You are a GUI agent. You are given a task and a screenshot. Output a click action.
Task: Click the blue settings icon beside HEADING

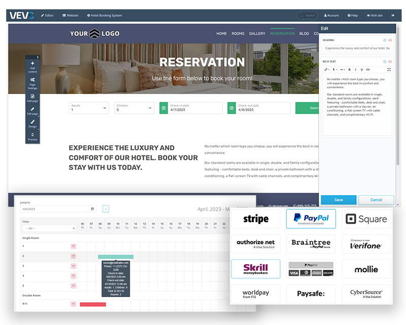pyautogui.click(x=385, y=40)
